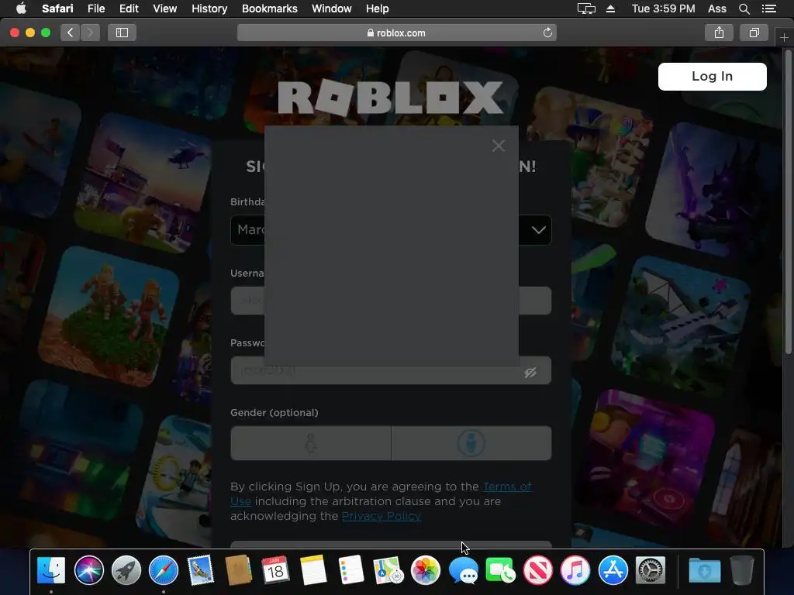Open Notification Center list icon
The height and width of the screenshot is (595, 794).
tap(768, 9)
